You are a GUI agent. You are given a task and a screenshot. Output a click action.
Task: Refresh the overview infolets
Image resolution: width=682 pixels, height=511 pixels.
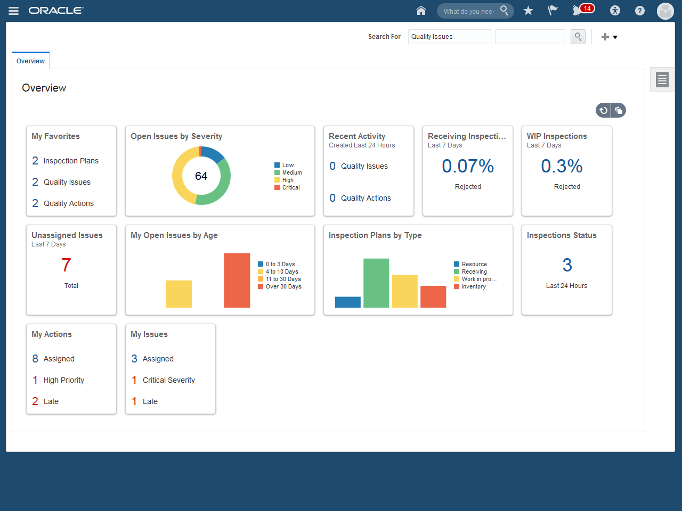point(603,110)
